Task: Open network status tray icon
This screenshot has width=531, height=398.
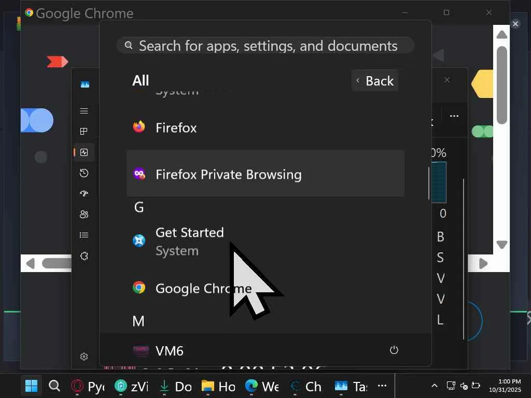Action: tap(451, 386)
